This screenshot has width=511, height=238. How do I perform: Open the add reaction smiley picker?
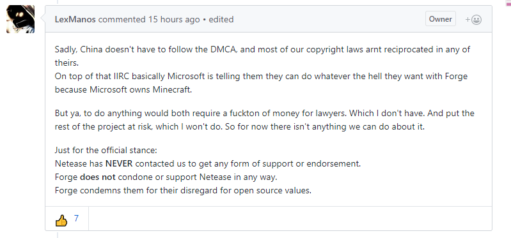pos(473,20)
